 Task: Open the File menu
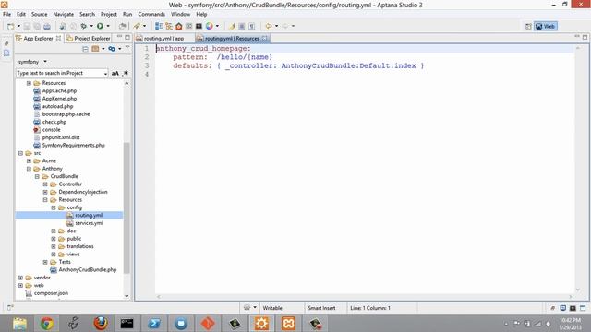coord(6,14)
